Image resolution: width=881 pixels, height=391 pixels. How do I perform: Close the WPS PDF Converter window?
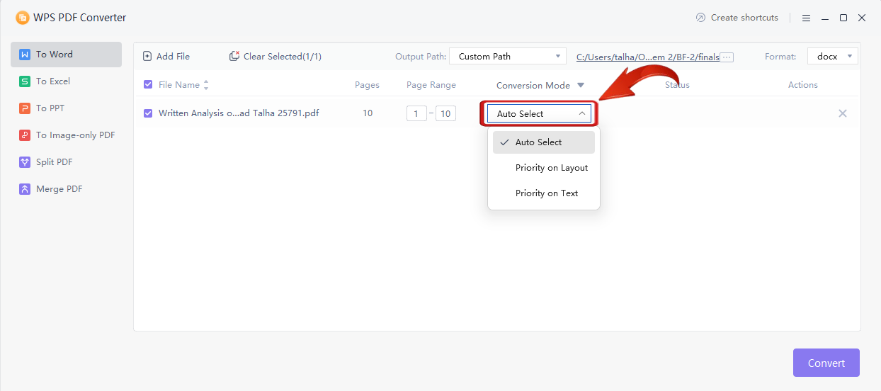(x=862, y=18)
